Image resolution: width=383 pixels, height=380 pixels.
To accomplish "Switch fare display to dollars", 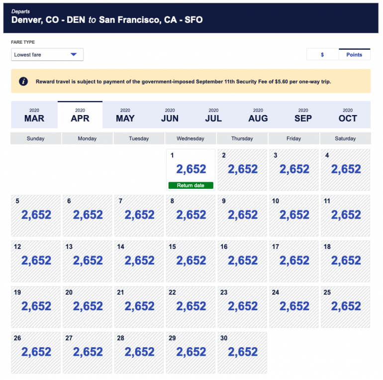I will click(x=322, y=55).
